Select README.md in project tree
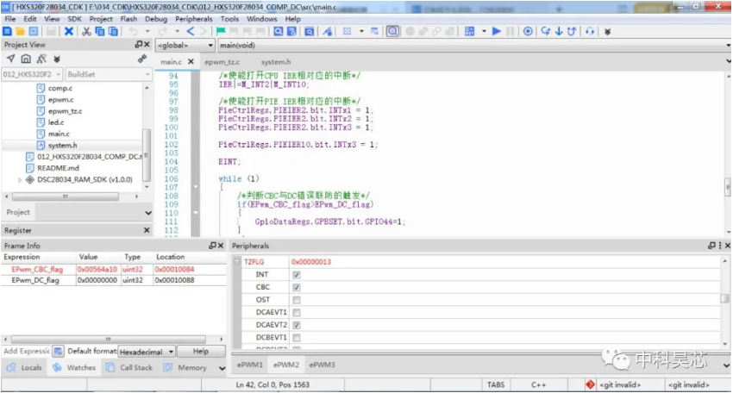This screenshot has width=733, height=393. point(58,168)
